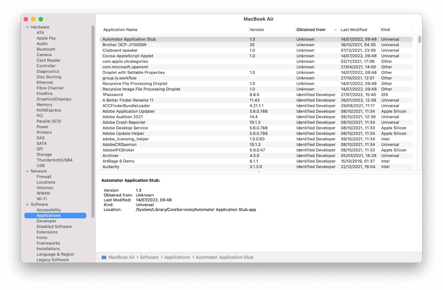Open Language & Region in the sidebar

coord(55,254)
